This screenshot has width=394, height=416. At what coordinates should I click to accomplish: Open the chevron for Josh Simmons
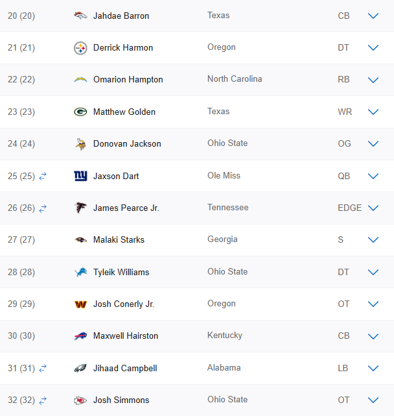(x=373, y=400)
